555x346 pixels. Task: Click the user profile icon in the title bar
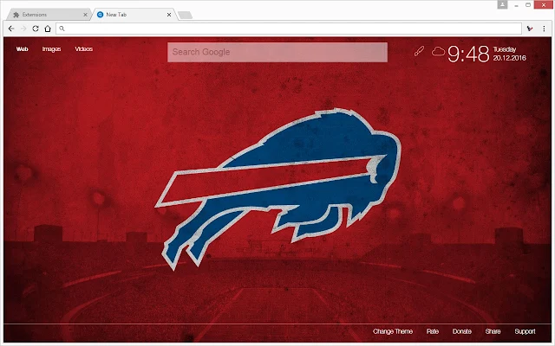pos(502,4)
